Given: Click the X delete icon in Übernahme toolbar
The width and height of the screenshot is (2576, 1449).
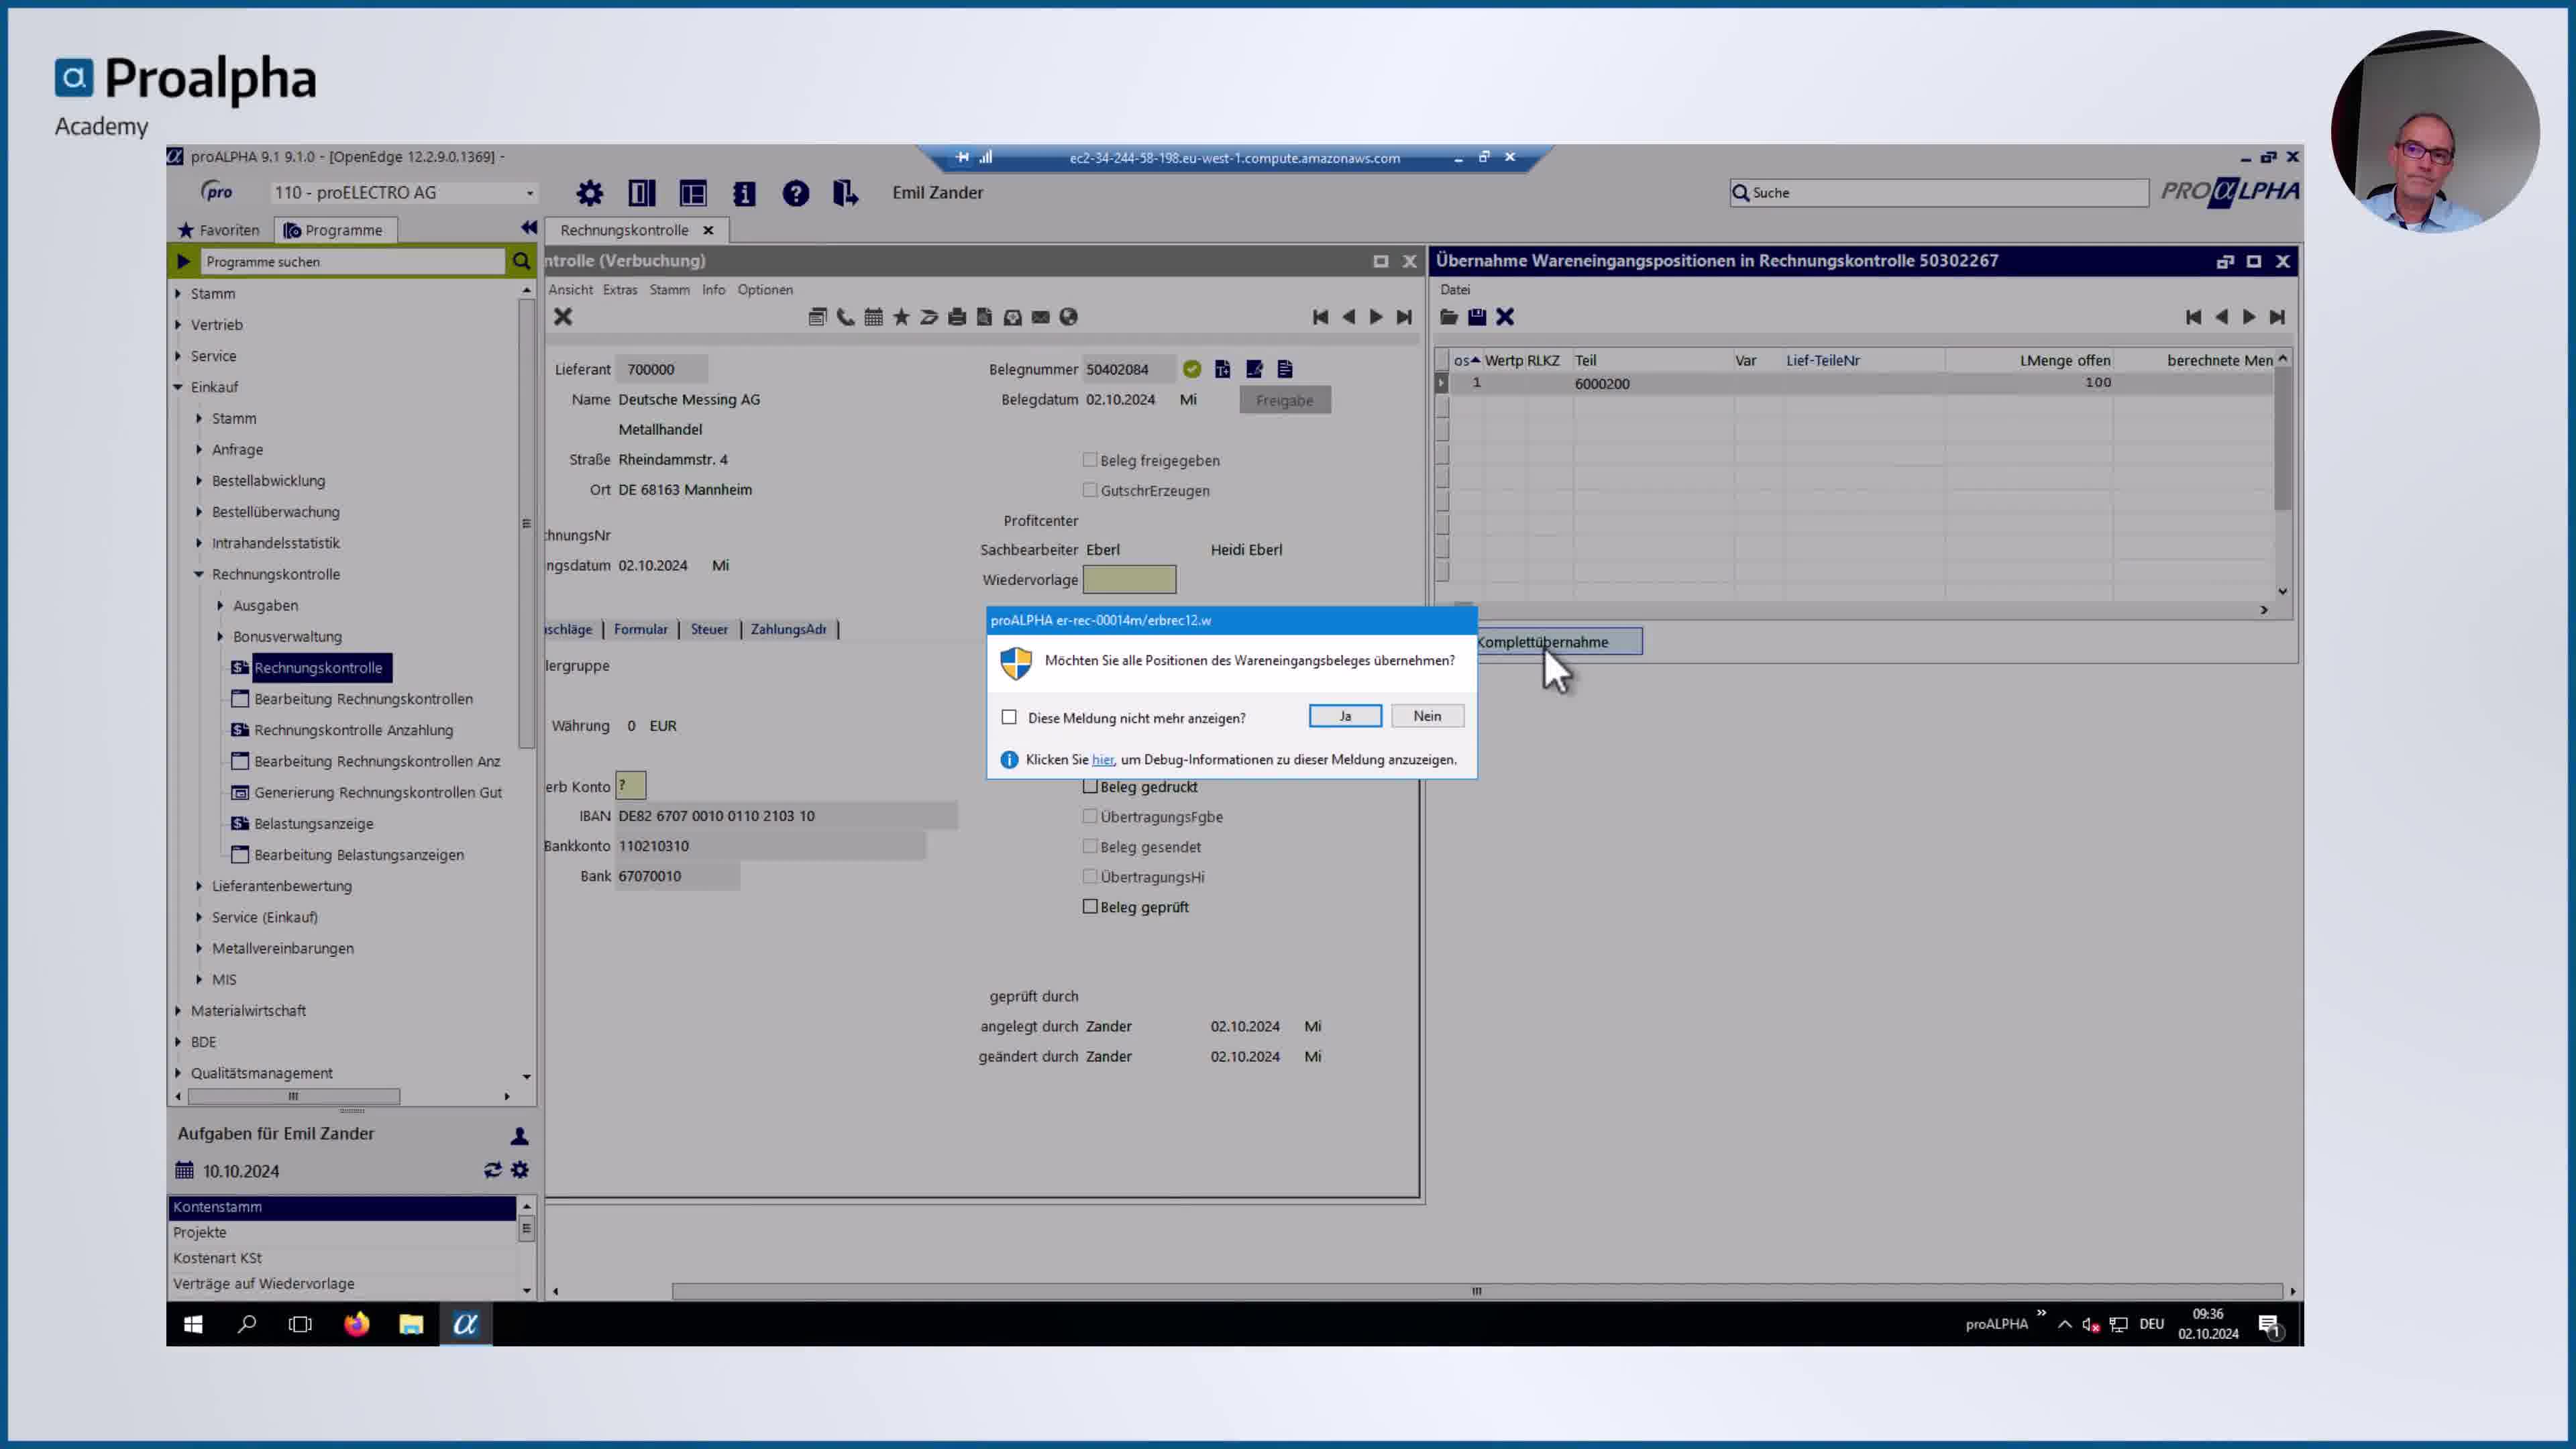Looking at the screenshot, I should point(1505,317).
